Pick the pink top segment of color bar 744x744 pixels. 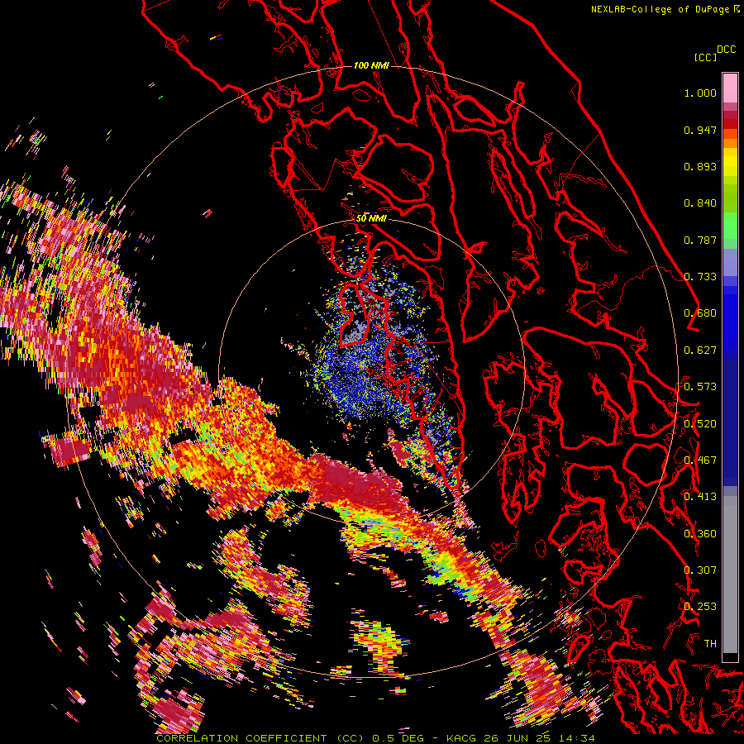point(730,88)
